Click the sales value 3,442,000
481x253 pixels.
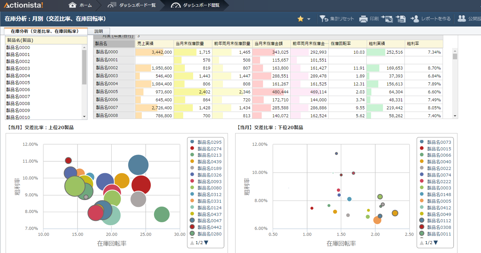tap(162, 52)
